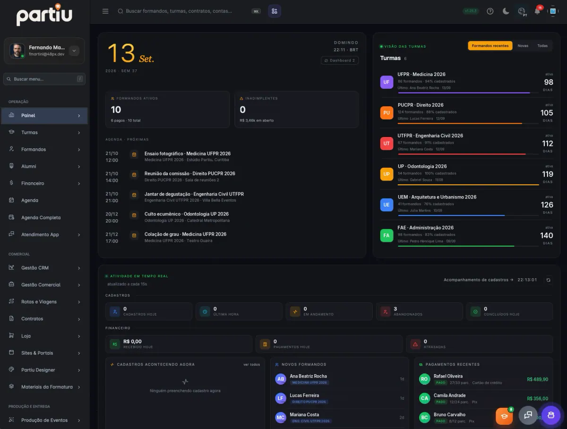Toggle dark mode with moon icon
The height and width of the screenshot is (429, 567).
pyautogui.click(x=506, y=11)
